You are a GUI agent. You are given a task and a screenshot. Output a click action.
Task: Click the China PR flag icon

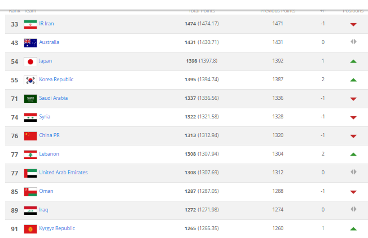(30, 135)
